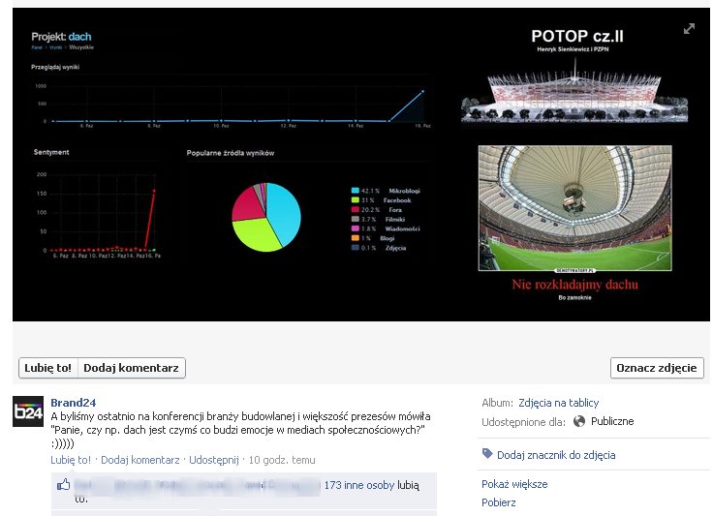Open the '173 inne osoby' likes list
The width and height of the screenshot is (713, 516).
(x=356, y=485)
